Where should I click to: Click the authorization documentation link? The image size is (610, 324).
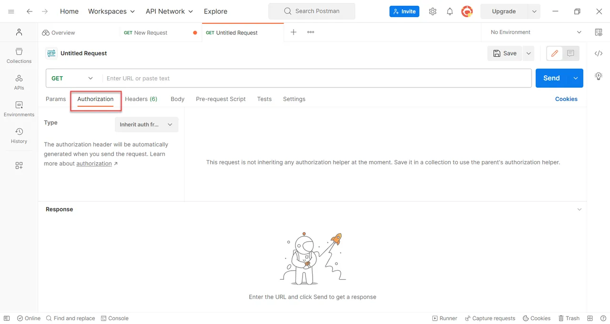click(x=93, y=163)
